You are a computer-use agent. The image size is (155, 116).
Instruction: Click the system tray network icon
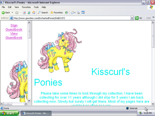140,113
